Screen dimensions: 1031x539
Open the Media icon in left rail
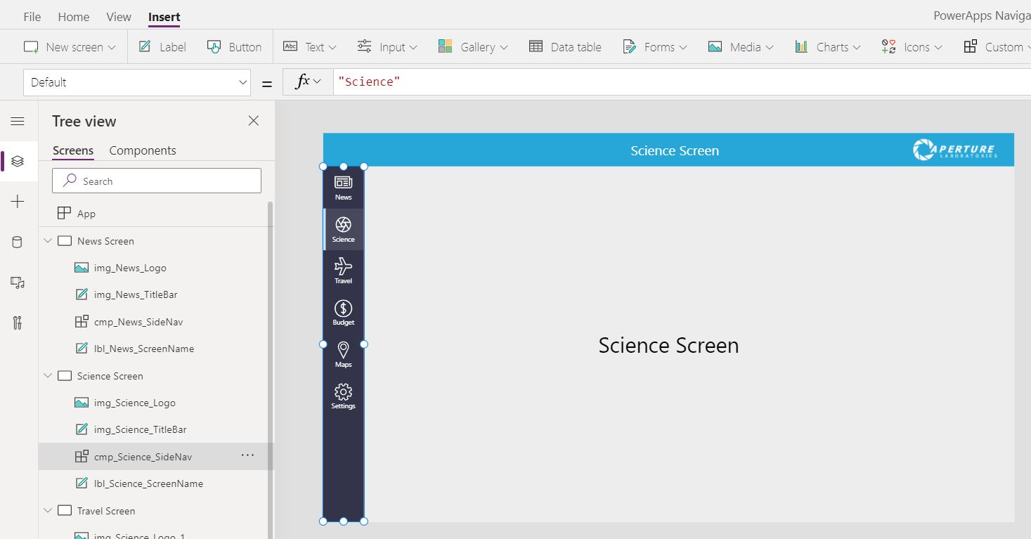(18, 283)
